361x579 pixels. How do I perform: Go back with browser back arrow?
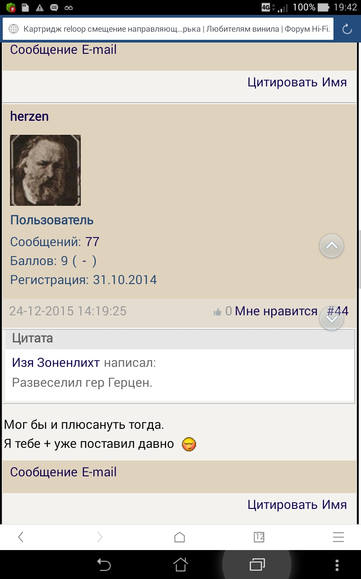[x=21, y=537]
